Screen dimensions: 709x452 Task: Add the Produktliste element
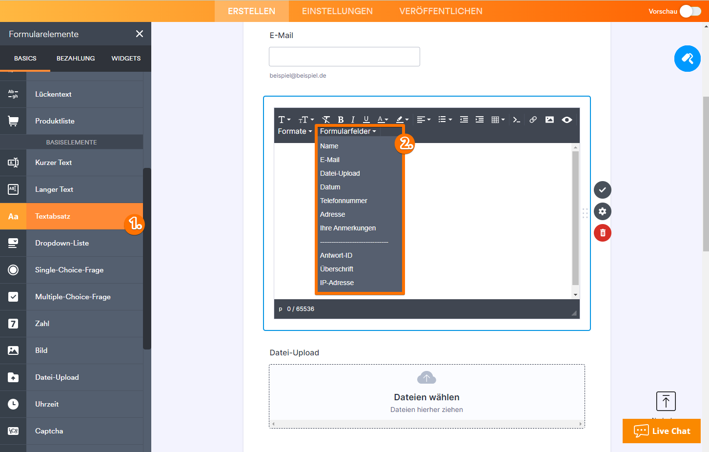(x=72, y=121)
